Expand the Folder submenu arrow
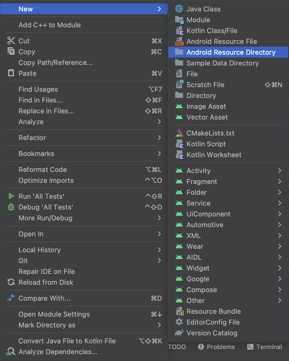Screen dimensions: 289x361 (x=280, y=192)
